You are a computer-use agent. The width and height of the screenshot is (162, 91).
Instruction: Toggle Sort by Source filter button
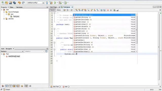click(30, 86)
